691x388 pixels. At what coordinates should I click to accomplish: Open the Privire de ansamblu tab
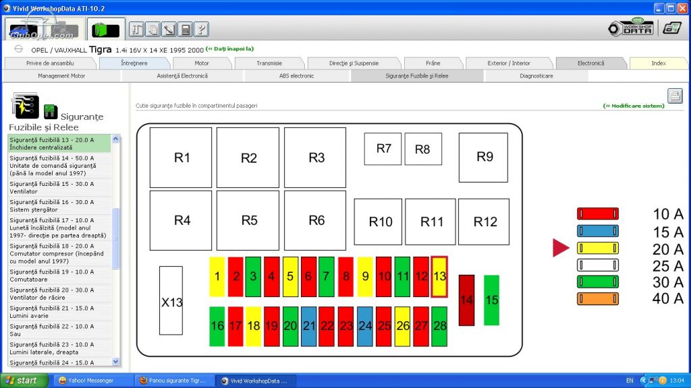coord(50,63)
